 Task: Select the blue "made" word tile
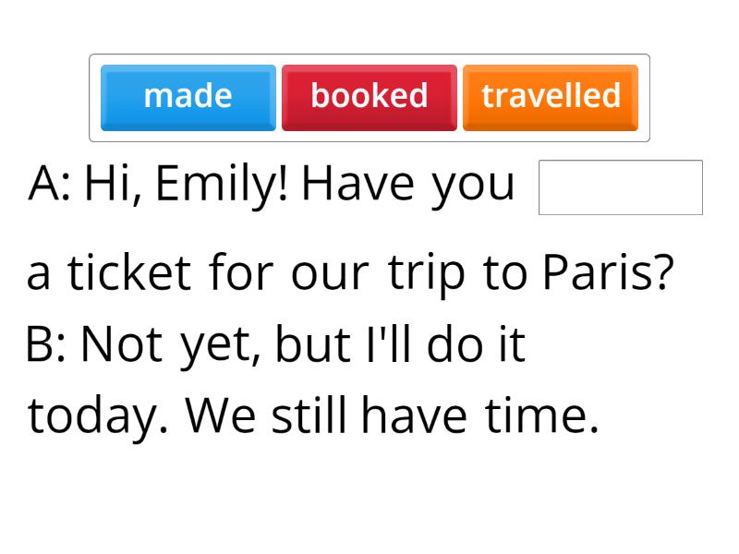[x=188, y=97]
